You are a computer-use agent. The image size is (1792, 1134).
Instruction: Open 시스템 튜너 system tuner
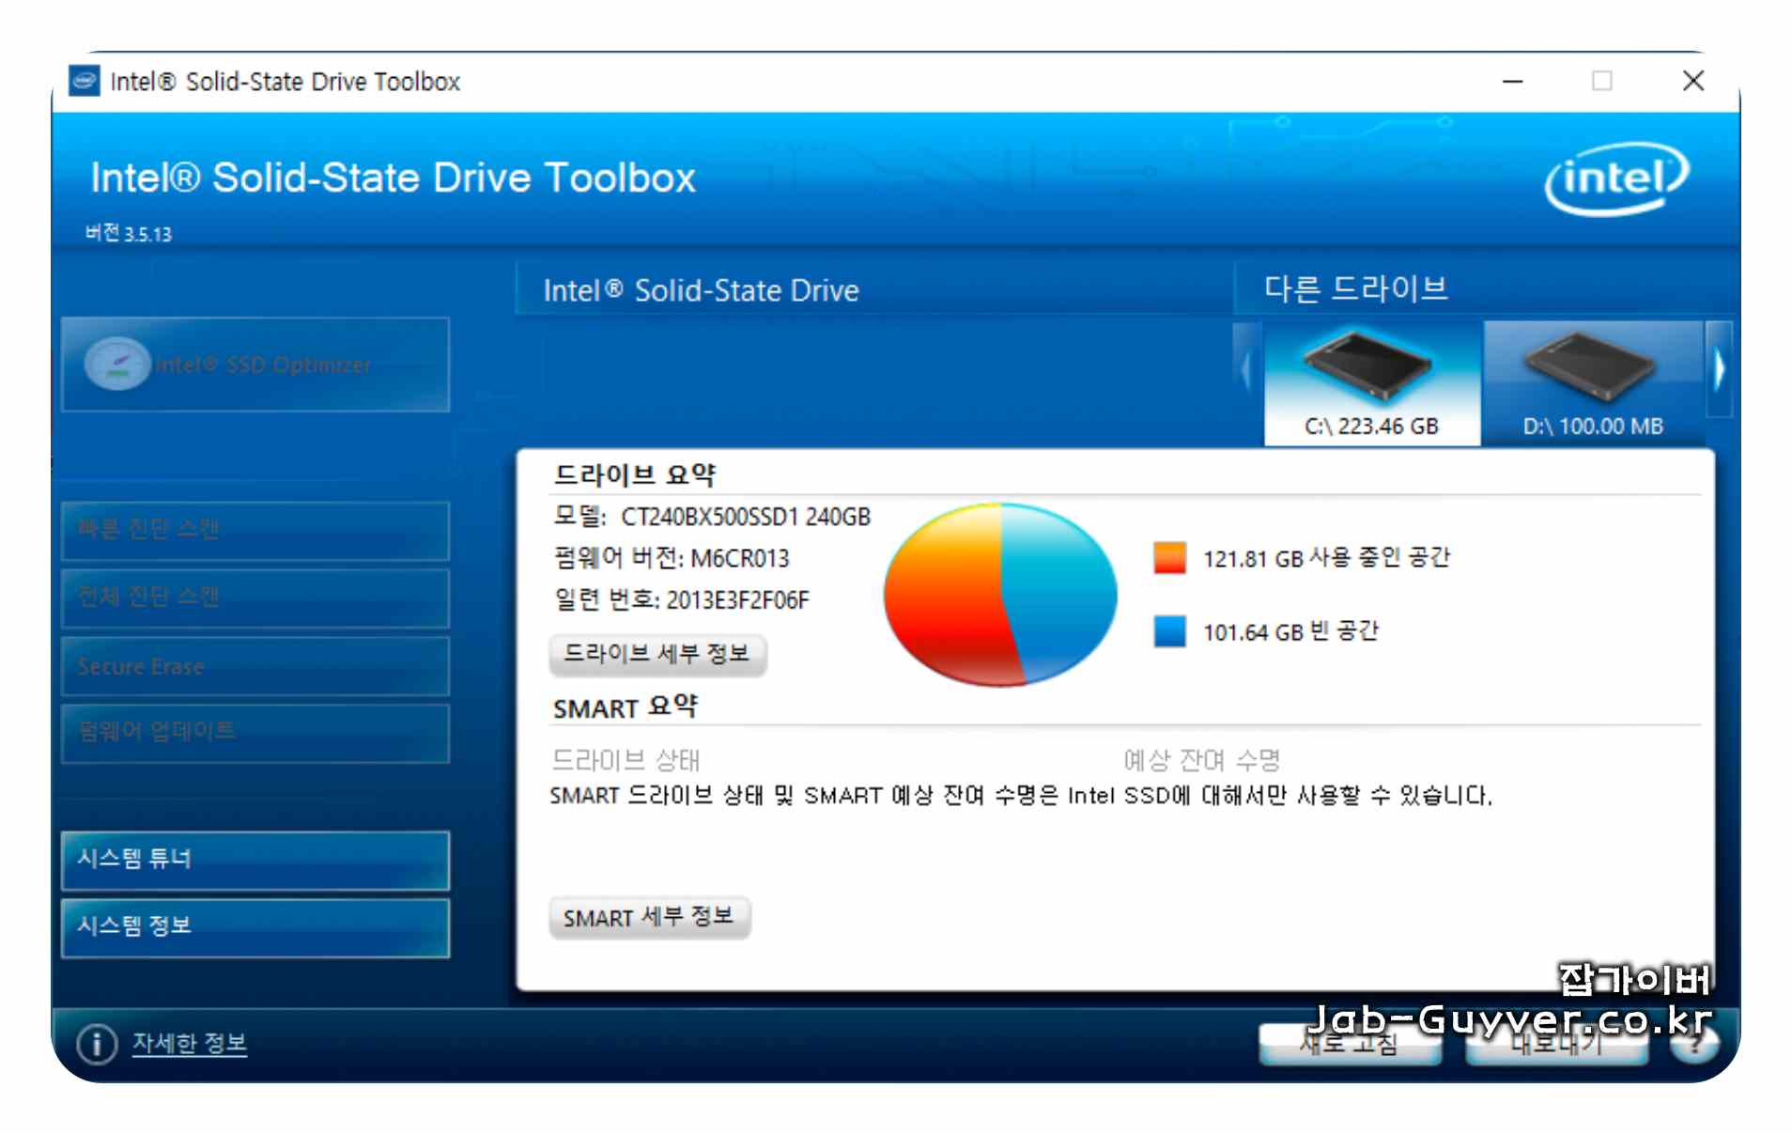pos(255,860)
